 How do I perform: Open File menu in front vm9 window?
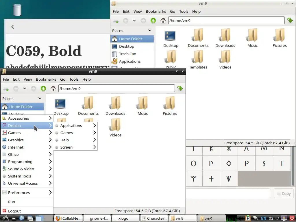6,79
